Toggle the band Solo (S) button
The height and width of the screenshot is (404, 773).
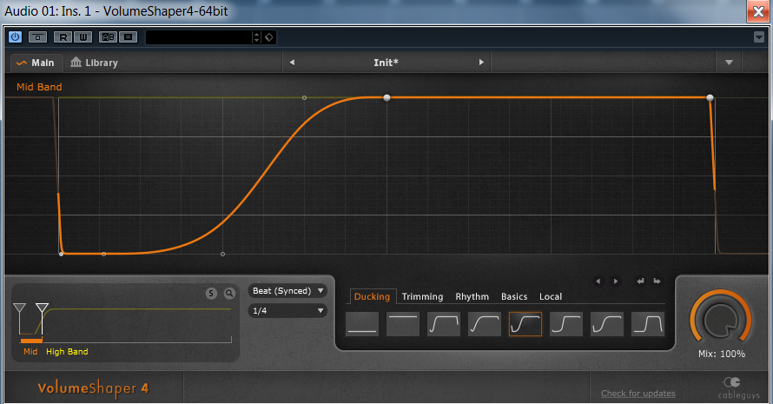[212, 294]
